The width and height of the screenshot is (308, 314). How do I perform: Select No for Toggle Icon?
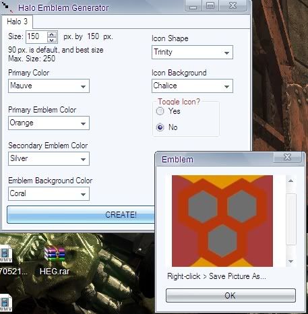tap(160, 127)
